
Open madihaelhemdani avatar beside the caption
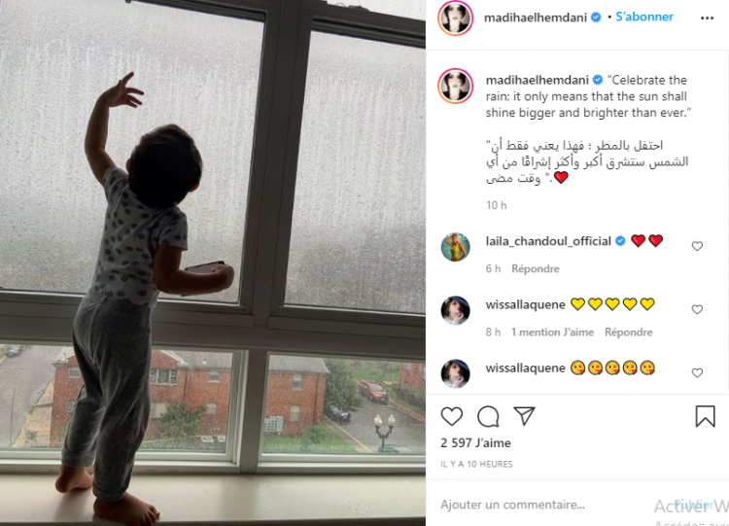tap(455, 86)
